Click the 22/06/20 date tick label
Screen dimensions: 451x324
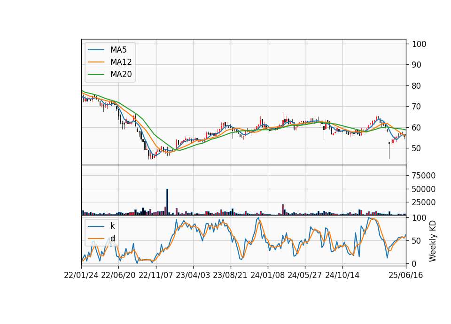coord(118,276)
